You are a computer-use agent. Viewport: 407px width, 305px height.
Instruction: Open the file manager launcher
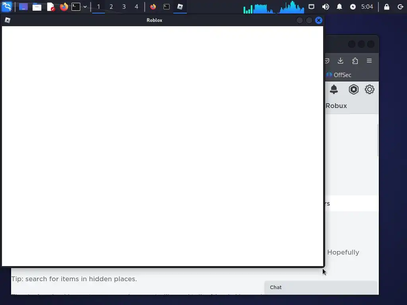(37, 7)
